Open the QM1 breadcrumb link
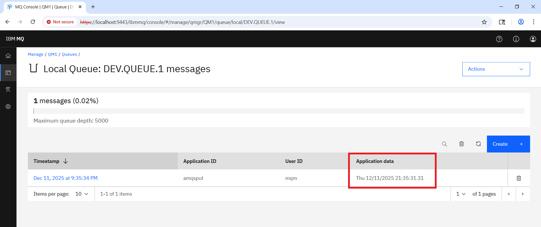The width and height of the screenshot is (541, 227). [53, 54]
